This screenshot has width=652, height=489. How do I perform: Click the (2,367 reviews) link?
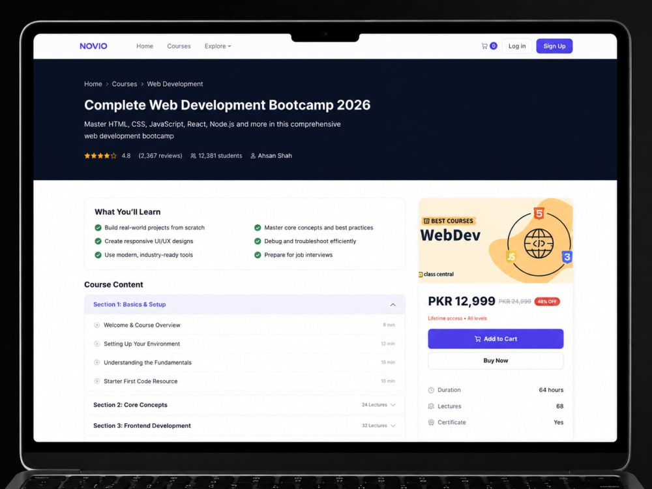160,156
